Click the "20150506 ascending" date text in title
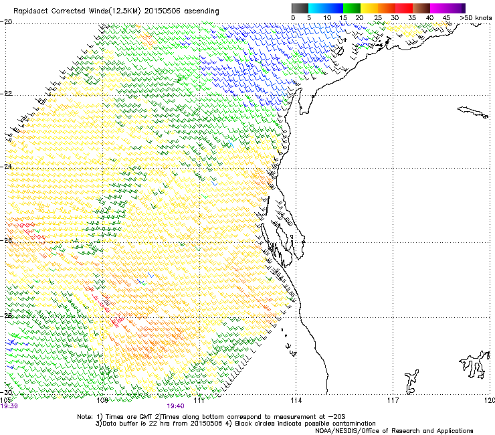The image size is (495, 435). 181,11
